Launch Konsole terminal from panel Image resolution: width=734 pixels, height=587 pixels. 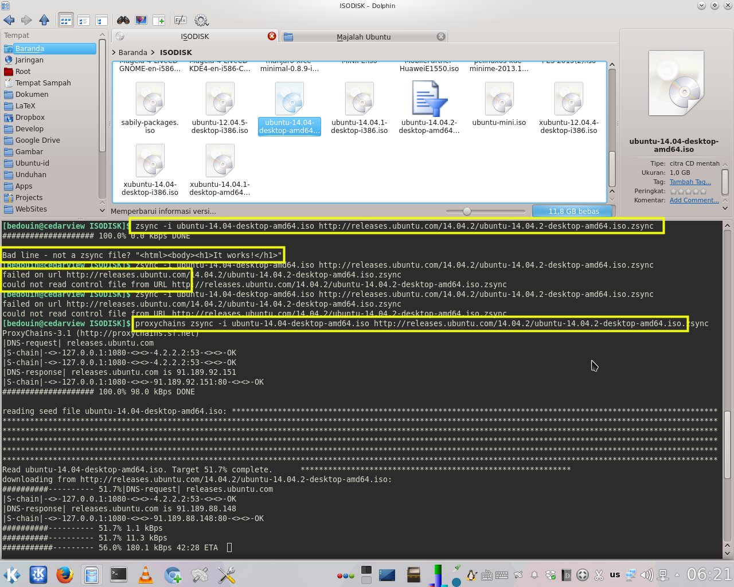tap(119, 574)
